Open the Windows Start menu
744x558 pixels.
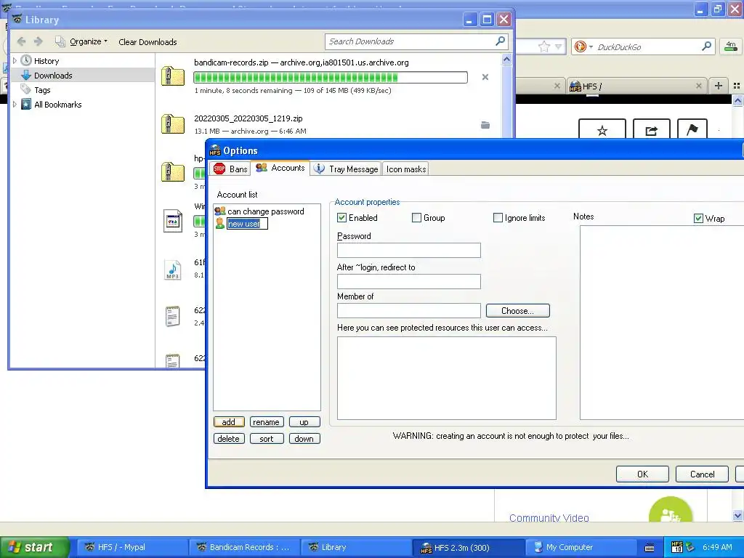pos(35,547)
